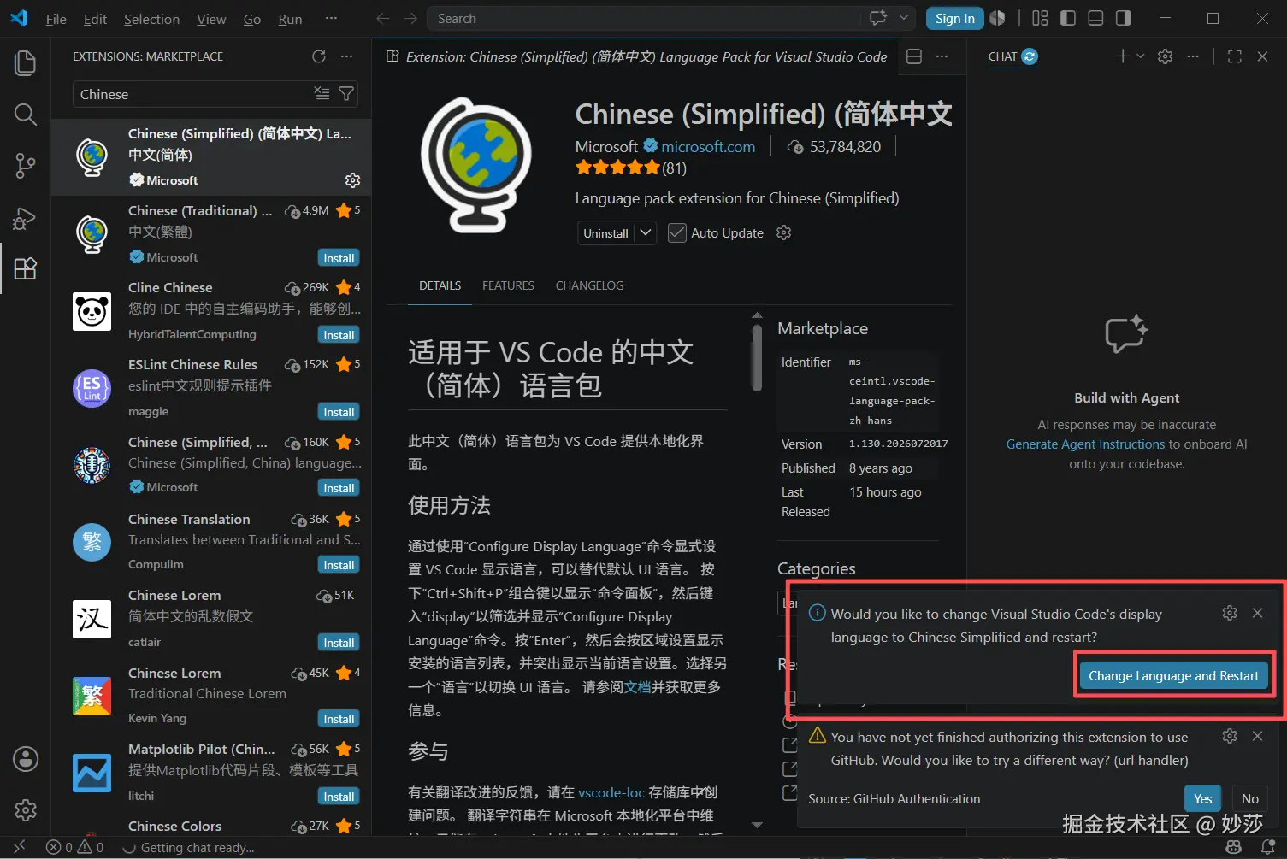Switch to the CHANGELOG tab
Image resolution: width=1287 pixels, height=859 pixels.
click(589, 285)
